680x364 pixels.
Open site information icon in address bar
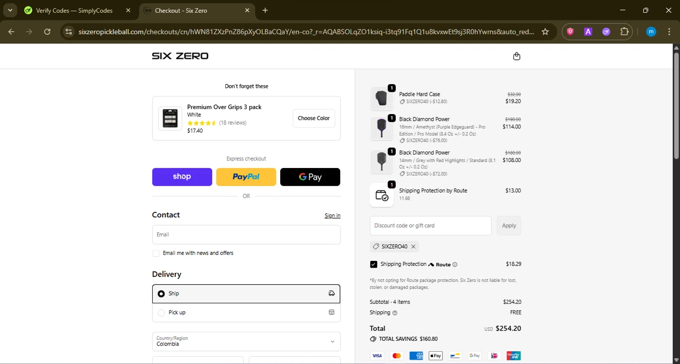tap(68, 32)
